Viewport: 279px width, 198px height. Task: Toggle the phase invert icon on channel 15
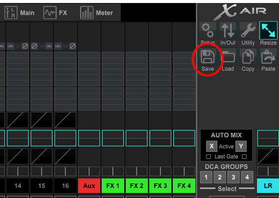[x=34, y=46]
